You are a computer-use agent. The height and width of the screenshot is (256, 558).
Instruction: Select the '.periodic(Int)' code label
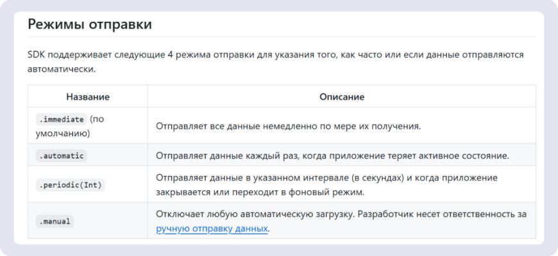[x=70, y=184]
